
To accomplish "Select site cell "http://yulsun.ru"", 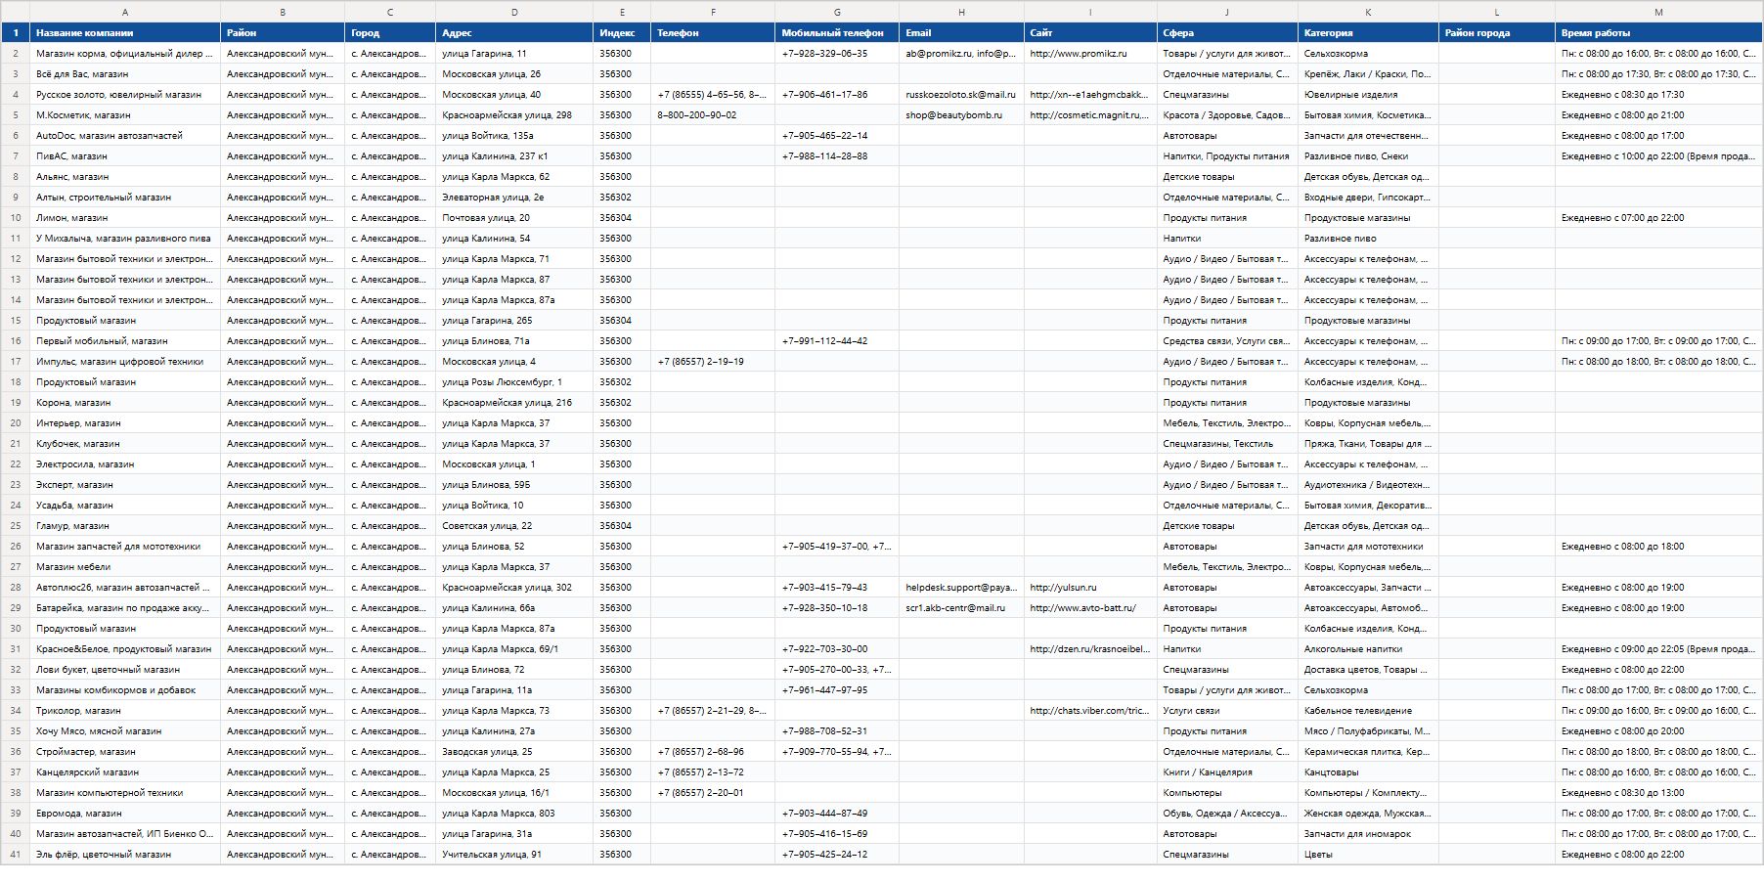I will tap(1090, 588).
